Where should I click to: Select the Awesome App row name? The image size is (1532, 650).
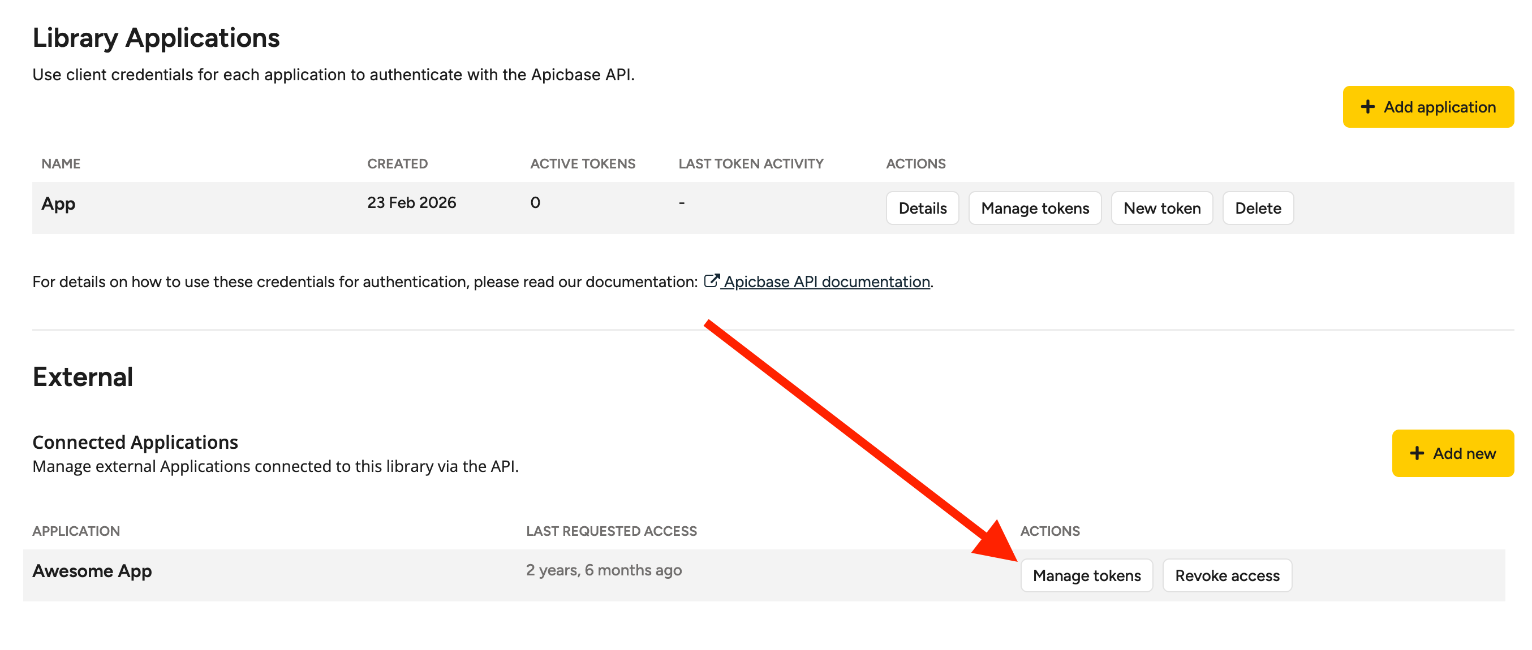point(92,571)
